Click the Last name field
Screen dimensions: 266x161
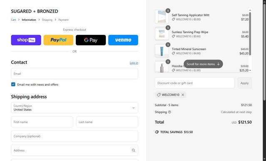tap(107, 122)
